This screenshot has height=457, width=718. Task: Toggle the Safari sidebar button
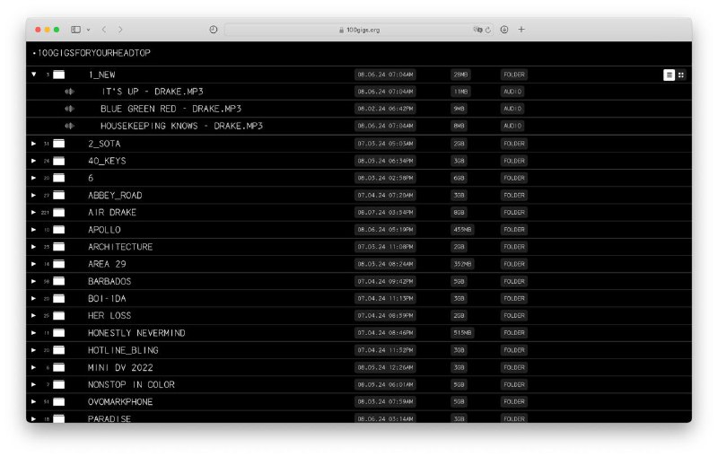pyautogui.click(x=75, y=30)
